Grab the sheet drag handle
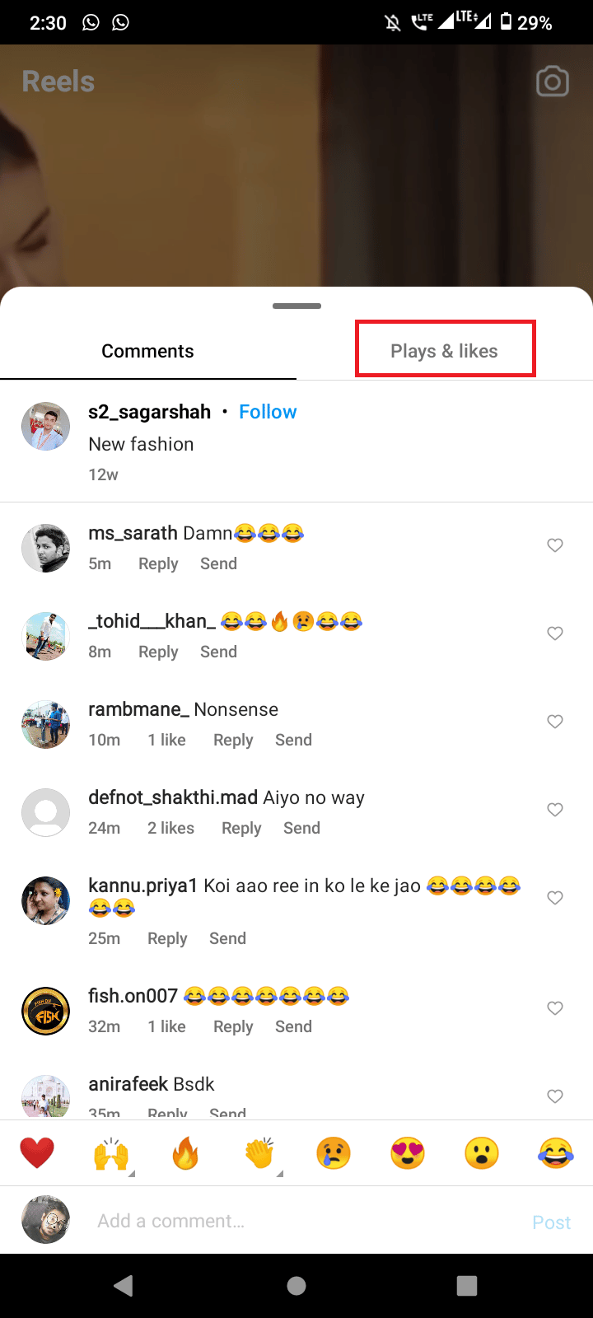Image resolution: width=593 pixels, height=1318 pixels. pos(296,306)
